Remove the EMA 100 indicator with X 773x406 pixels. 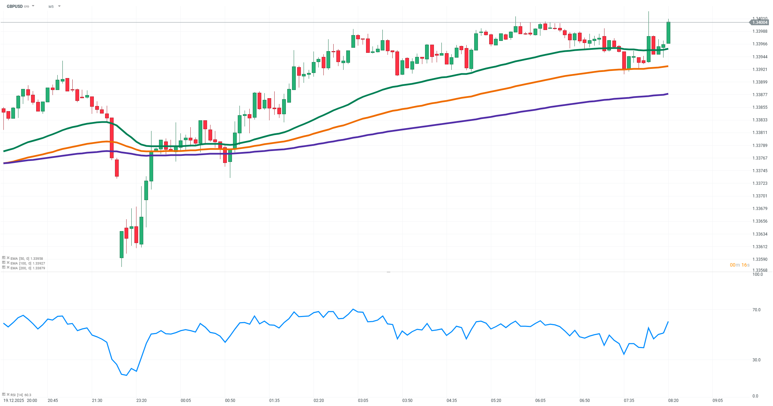click(x=8, y=263)
